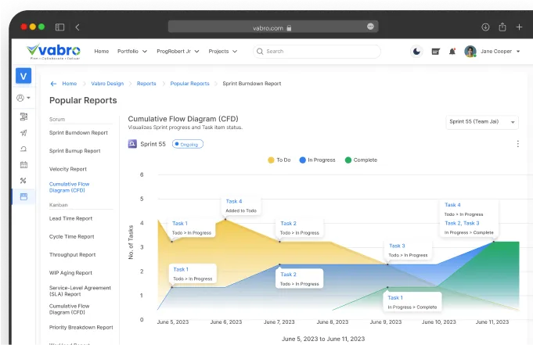Expand the Sprint 55 (Team Jai) dropdown

[x=481, y=123]
